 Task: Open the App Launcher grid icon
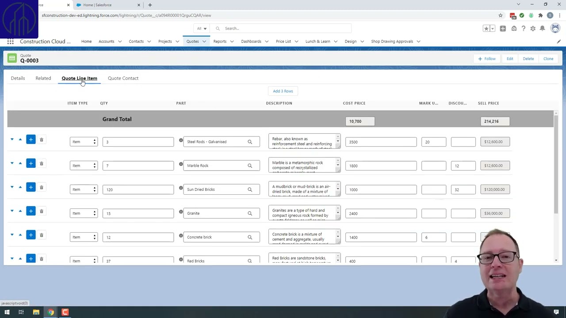(10, 42)
